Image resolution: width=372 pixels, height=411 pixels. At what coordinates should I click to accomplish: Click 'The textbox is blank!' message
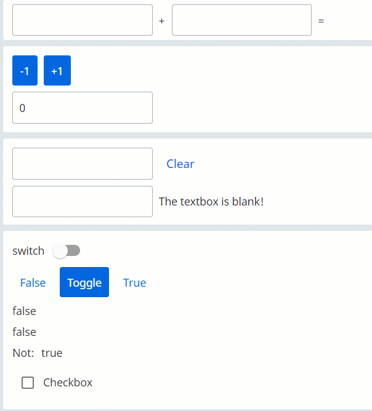(211, 202)
